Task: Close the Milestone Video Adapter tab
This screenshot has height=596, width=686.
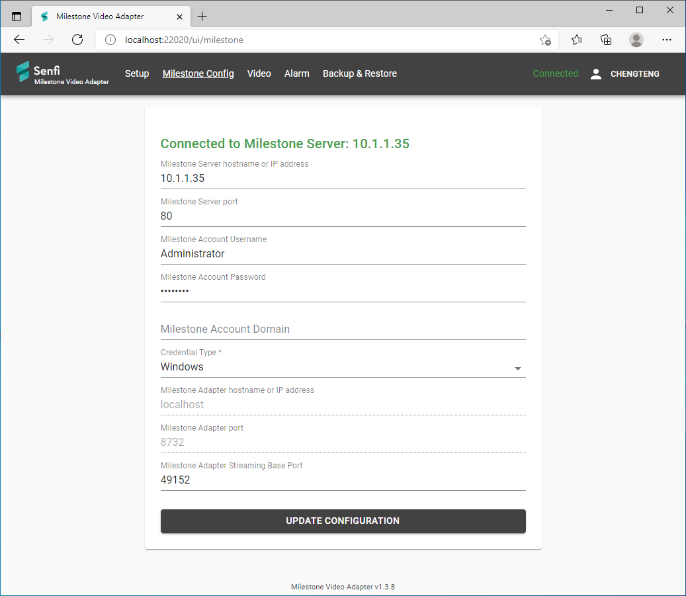Action: 179,17
